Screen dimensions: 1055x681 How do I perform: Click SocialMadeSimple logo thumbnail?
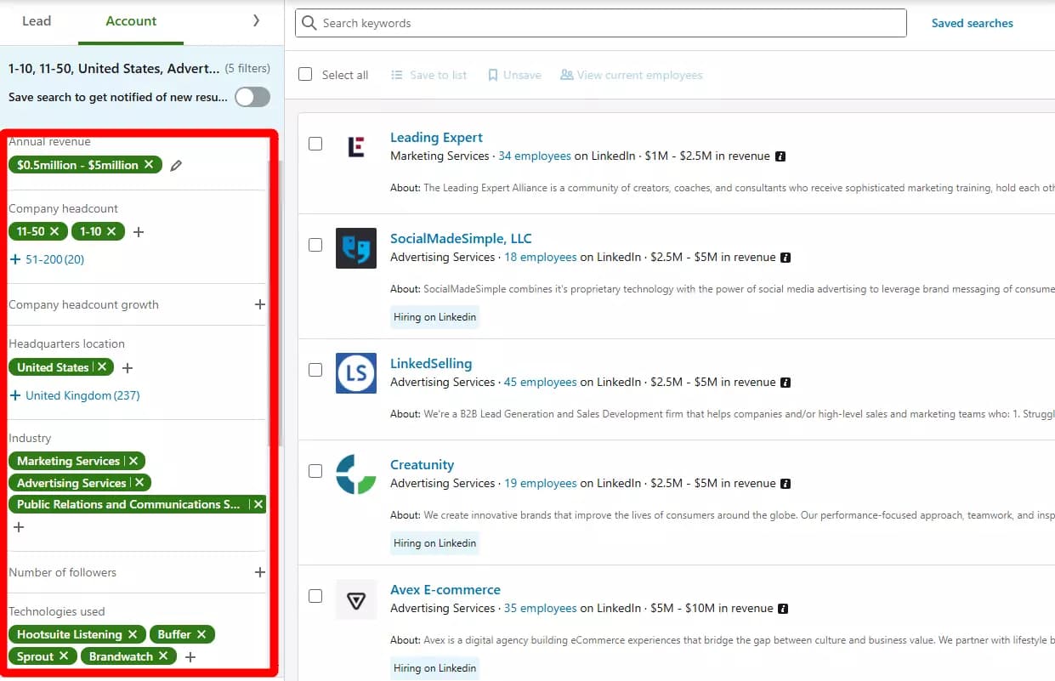click(x=356, y=248)
